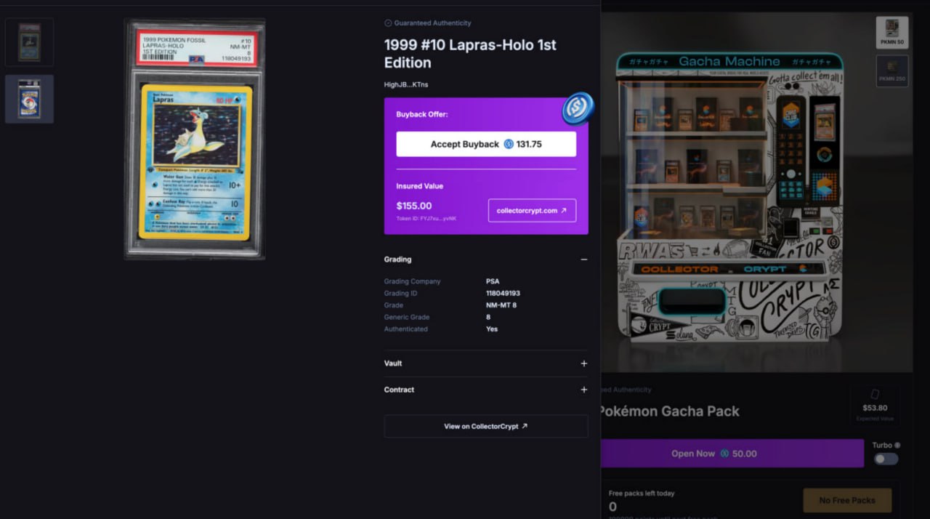Click the coin icon in the Open Now button
930x519 pixels.
(724, 454)
